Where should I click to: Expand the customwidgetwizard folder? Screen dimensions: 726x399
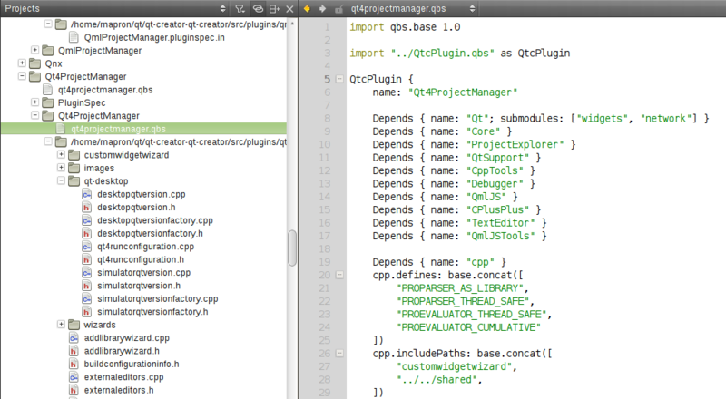[61, 154]
